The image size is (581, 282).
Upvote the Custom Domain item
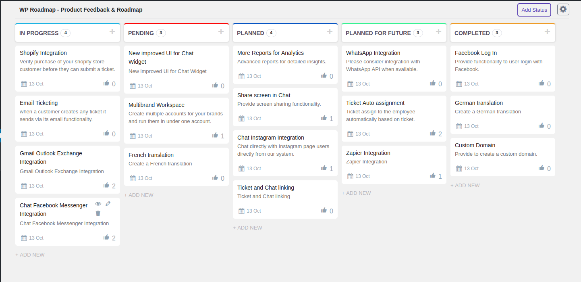(542, 168)
